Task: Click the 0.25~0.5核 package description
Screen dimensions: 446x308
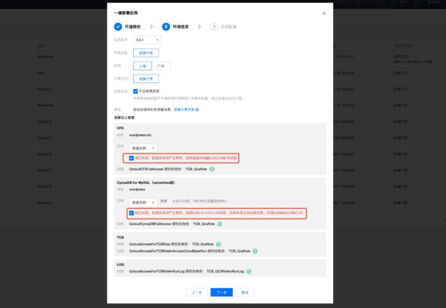Action: tap(200, 201)
